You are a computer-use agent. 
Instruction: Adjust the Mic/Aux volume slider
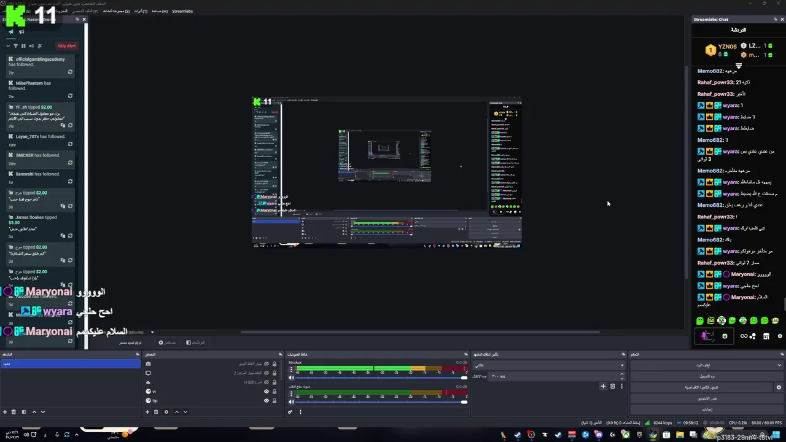381,378
